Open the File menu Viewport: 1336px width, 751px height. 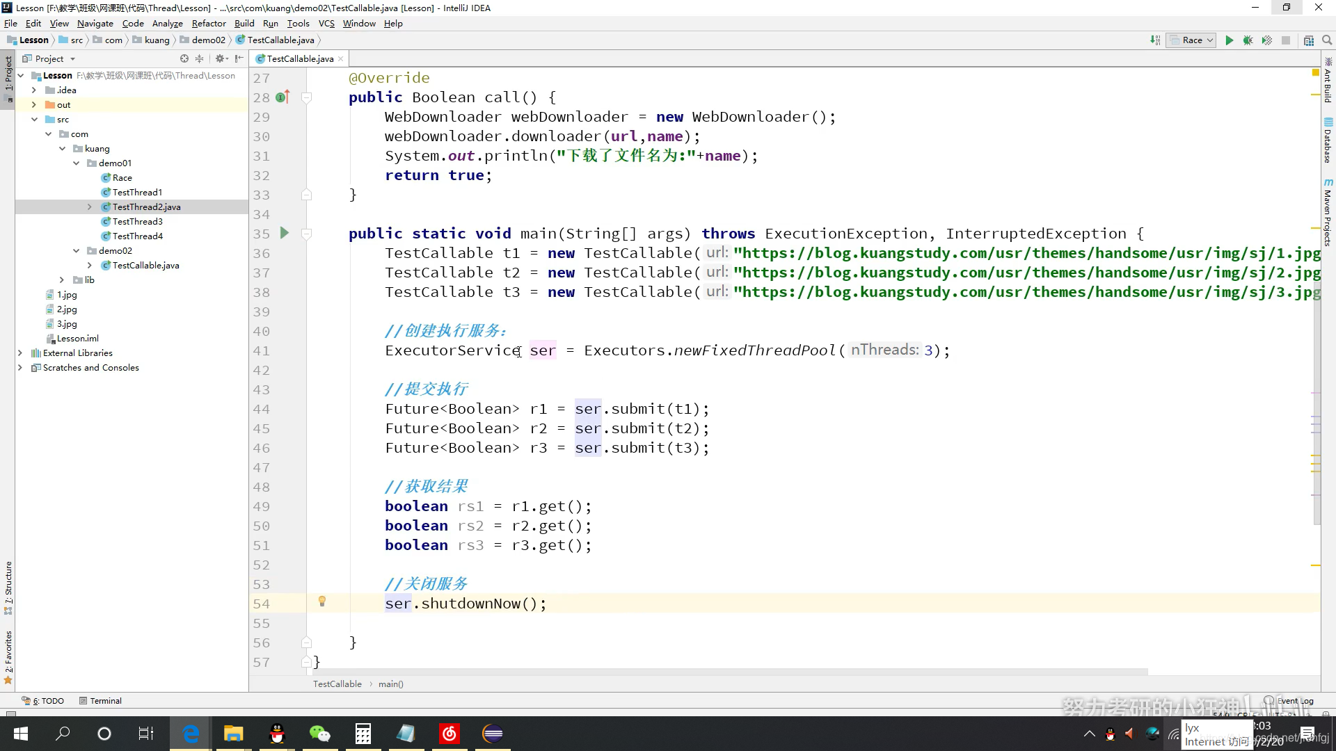pyautogui.click(x=10, y=24)
